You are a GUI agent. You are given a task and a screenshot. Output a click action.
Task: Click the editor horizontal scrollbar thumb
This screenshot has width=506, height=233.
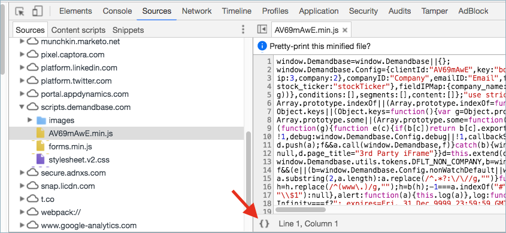[x=301, y=210]
